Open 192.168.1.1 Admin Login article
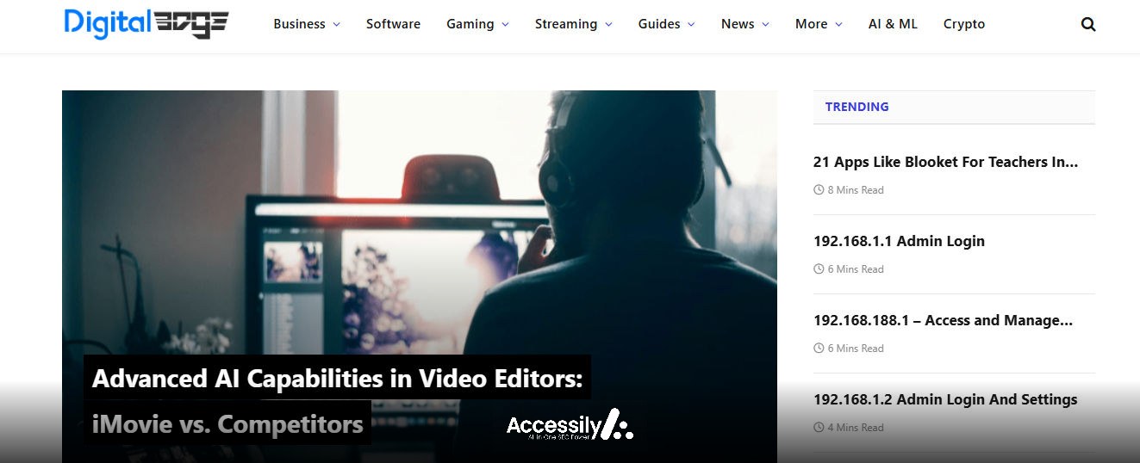Viewport: 1140px width, 463px height. pos(899,241)
